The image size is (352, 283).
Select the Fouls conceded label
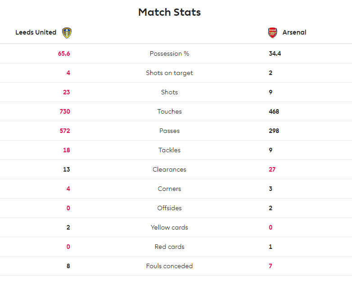(x=170, y=266)
